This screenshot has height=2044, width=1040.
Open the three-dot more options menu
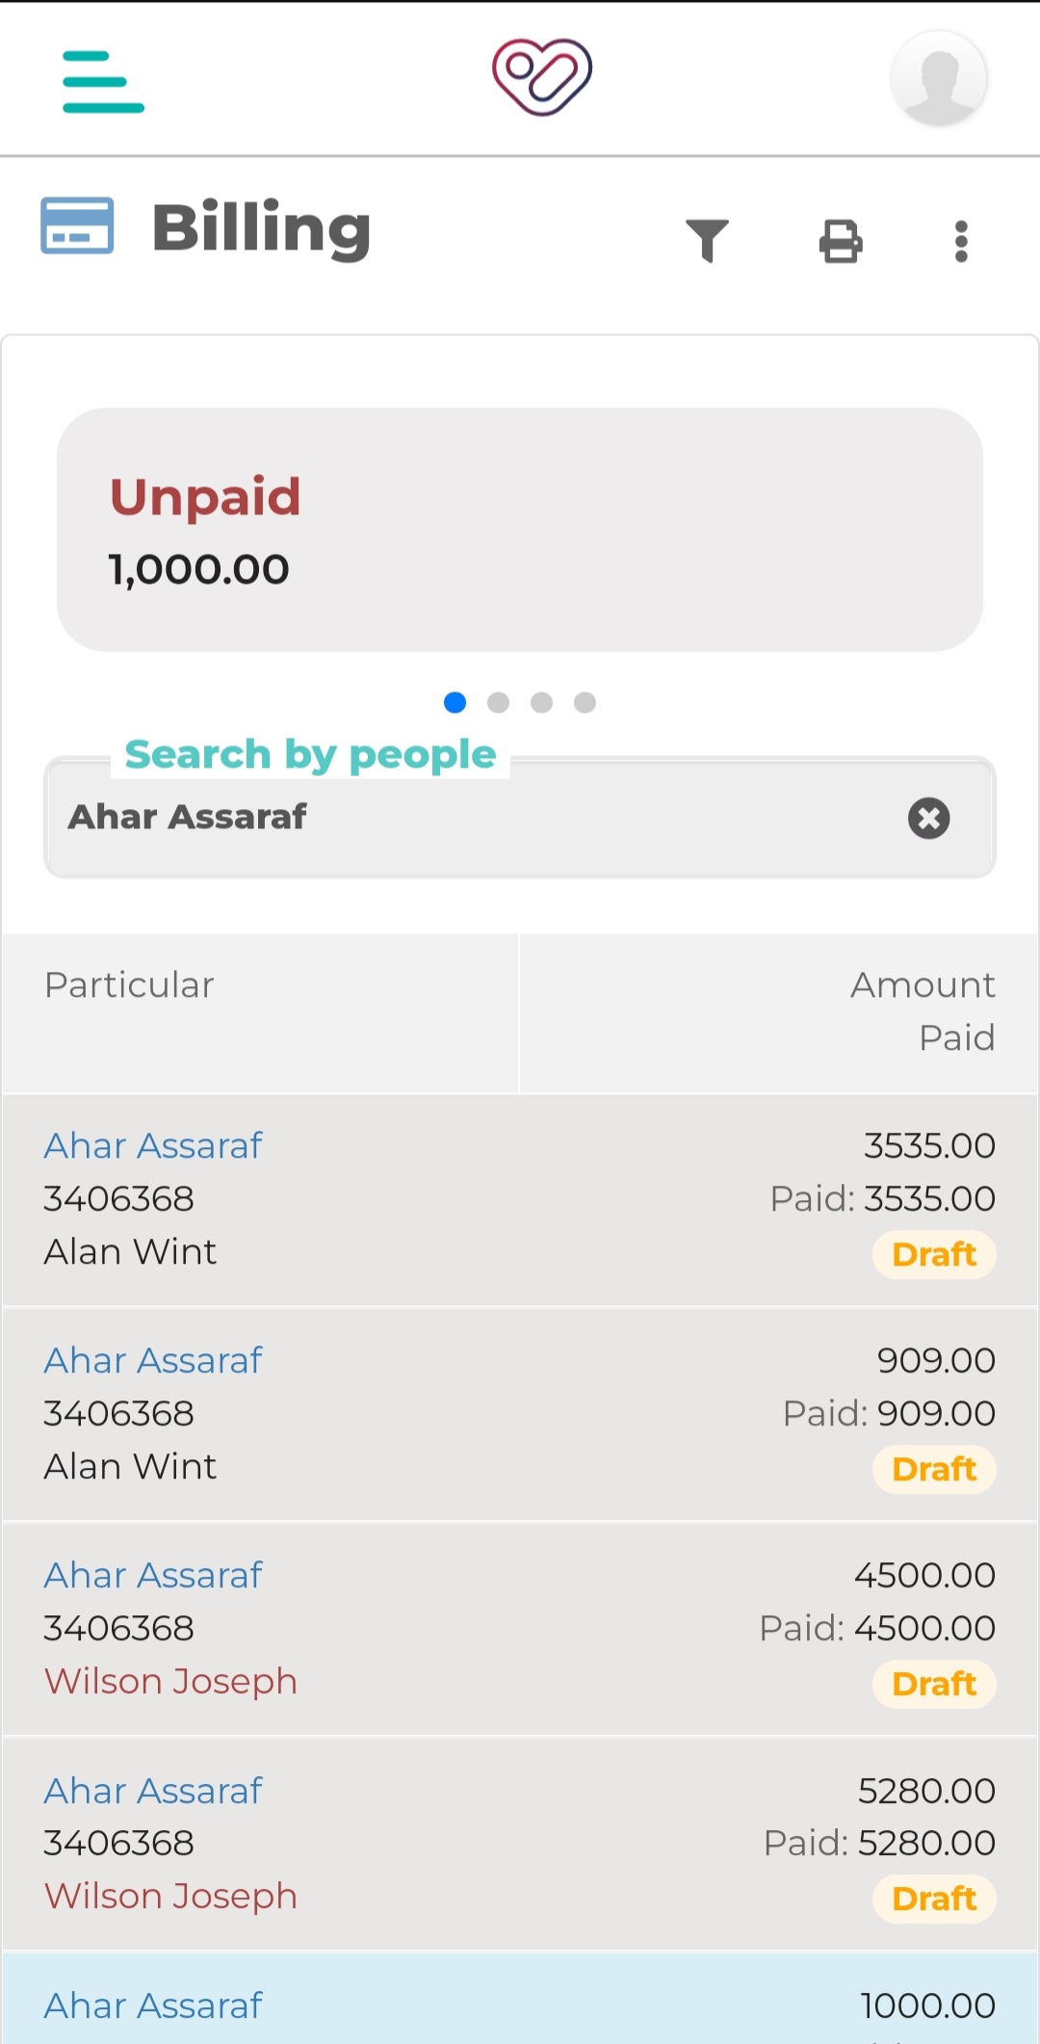[960, 241]
